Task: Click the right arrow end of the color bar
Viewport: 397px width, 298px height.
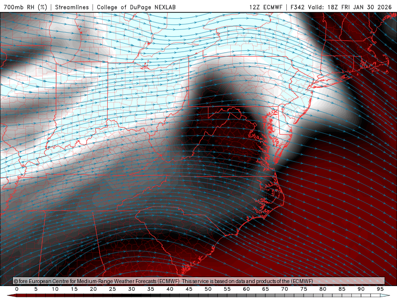Action: point(386,296)
